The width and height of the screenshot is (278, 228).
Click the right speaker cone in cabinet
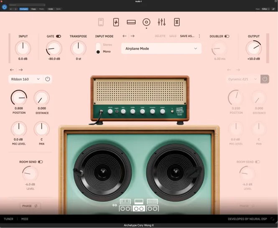click(175, 172)
